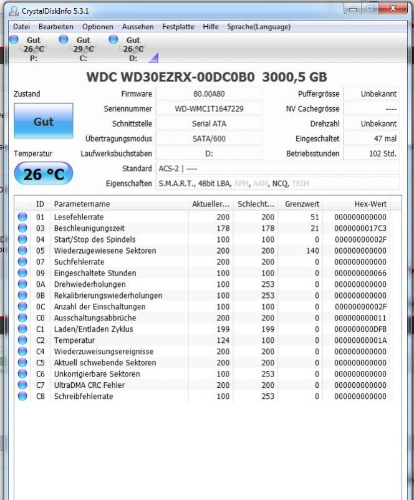Select the Lesefehlerrate parameter text
The width and height of the screenshot is (414, 500).
(x=79, y=217)
